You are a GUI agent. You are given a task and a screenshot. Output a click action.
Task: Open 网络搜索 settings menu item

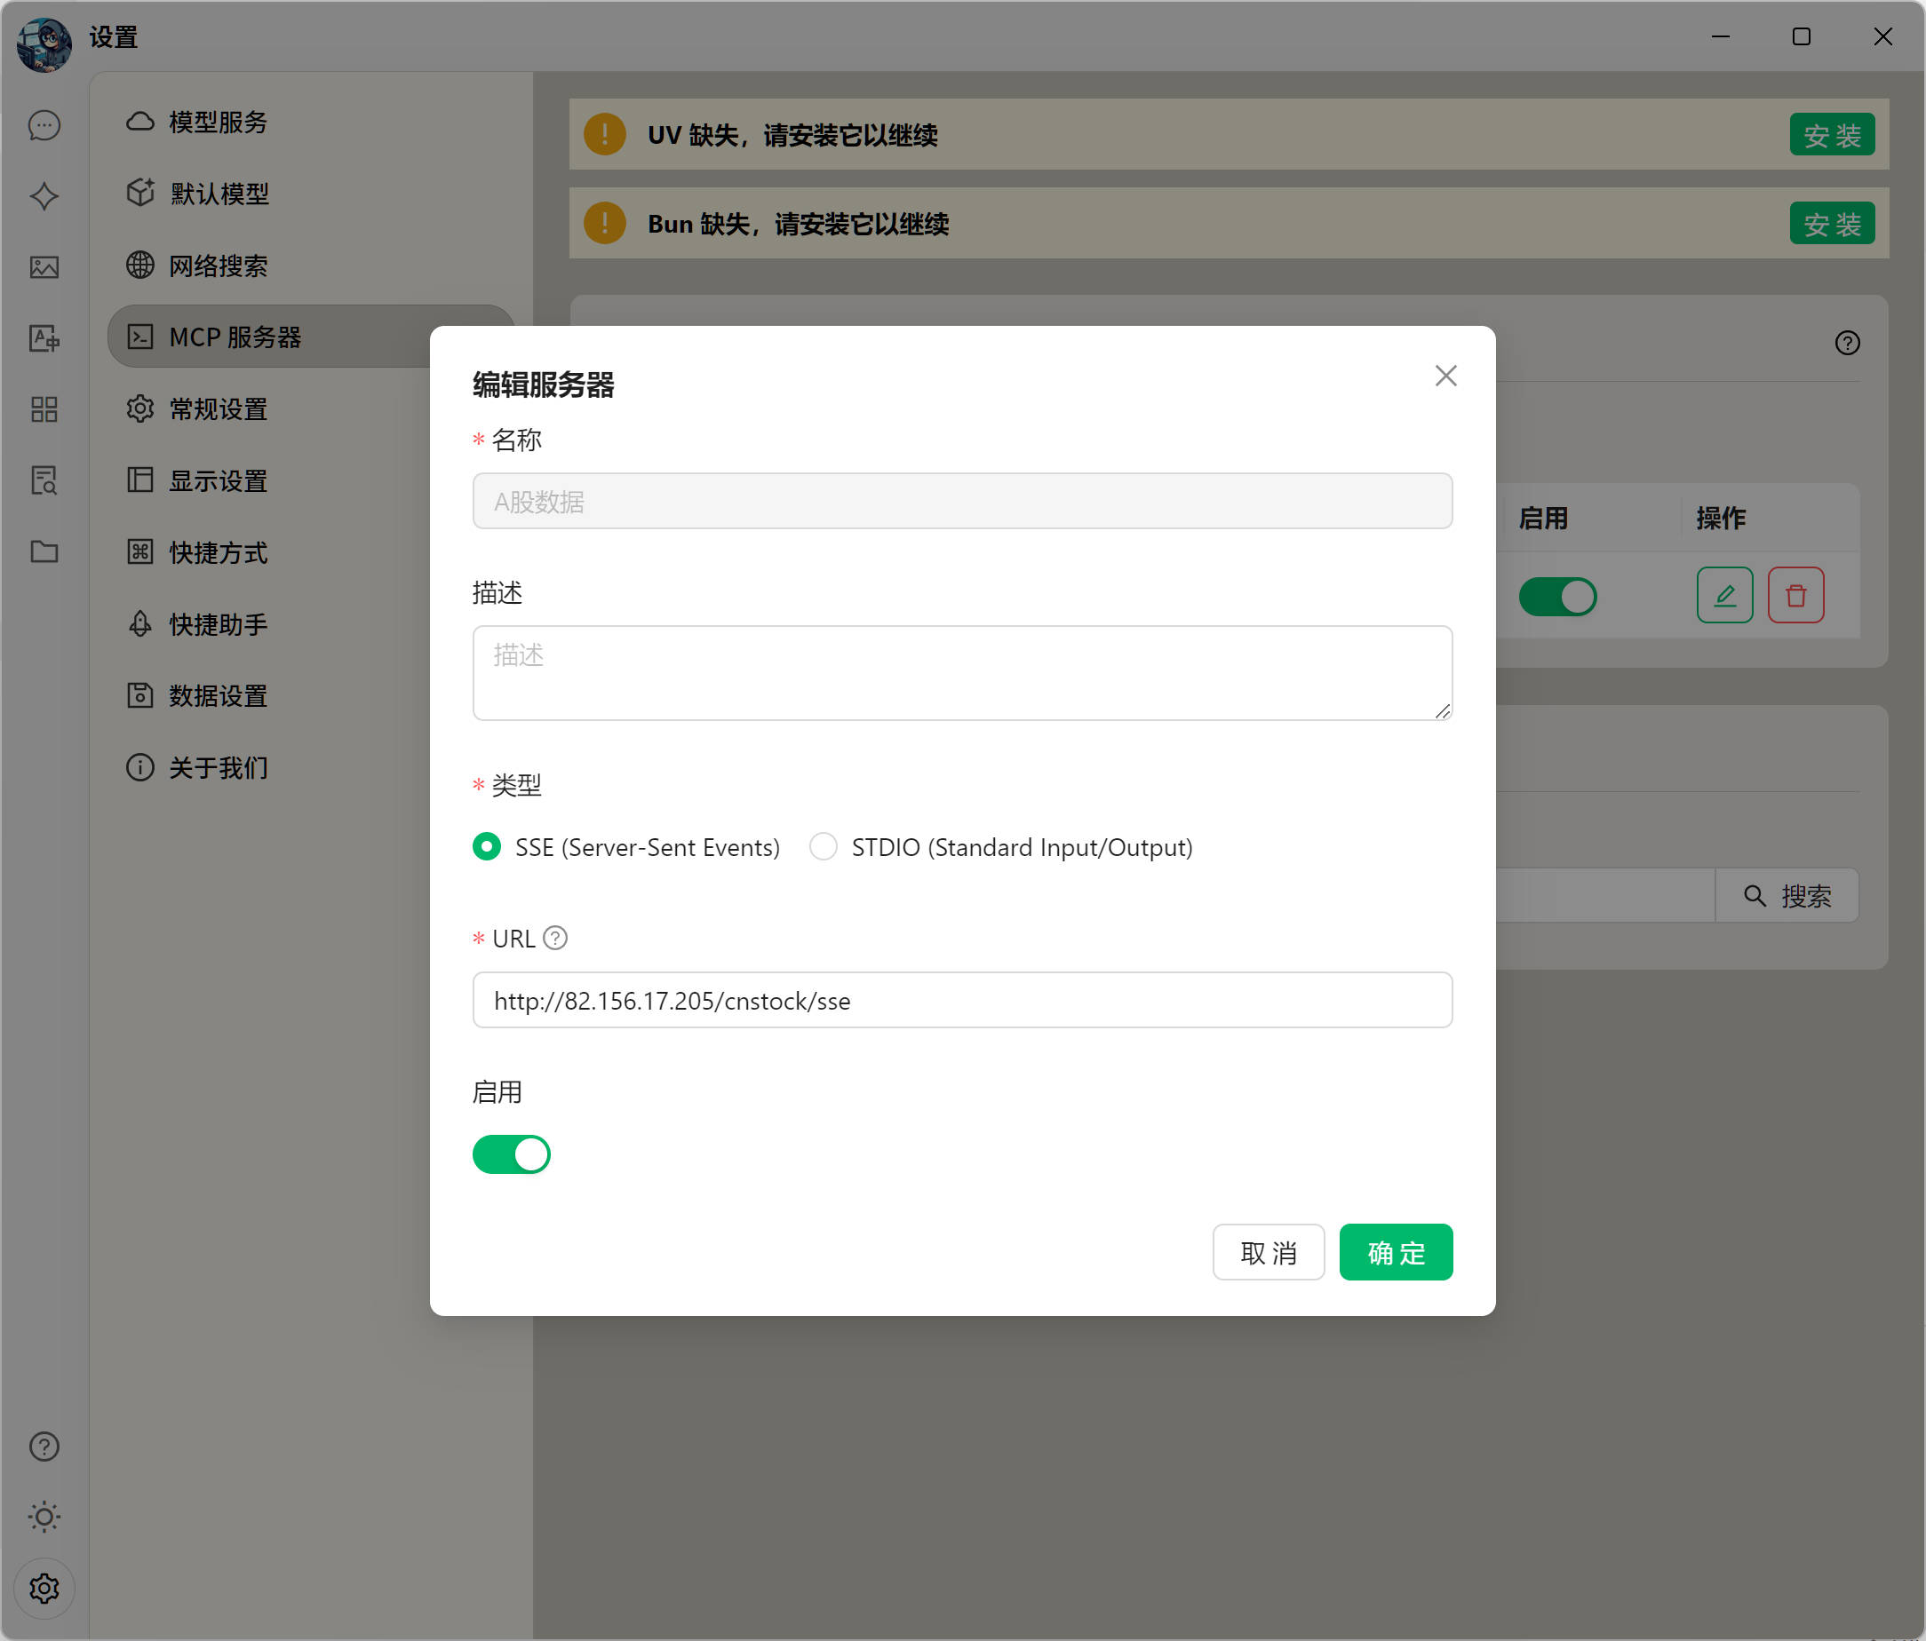(218, 266)
